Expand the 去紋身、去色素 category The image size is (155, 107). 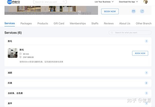78,93
